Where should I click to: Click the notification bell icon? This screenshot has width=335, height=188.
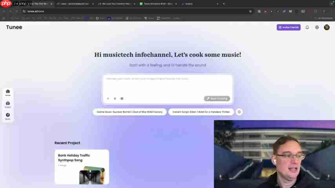[x=307, y=27]
